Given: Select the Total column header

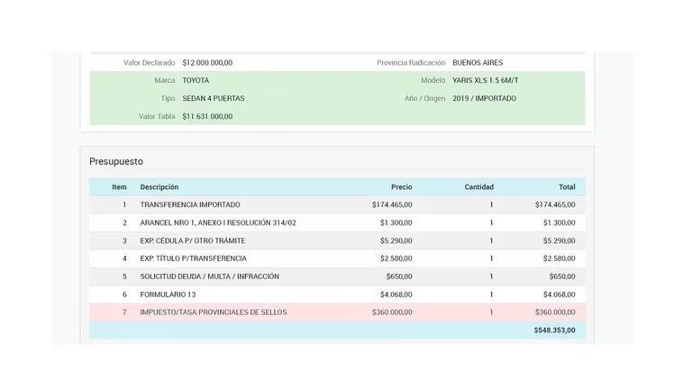Looking at the screenshot, I should point(566,187).
